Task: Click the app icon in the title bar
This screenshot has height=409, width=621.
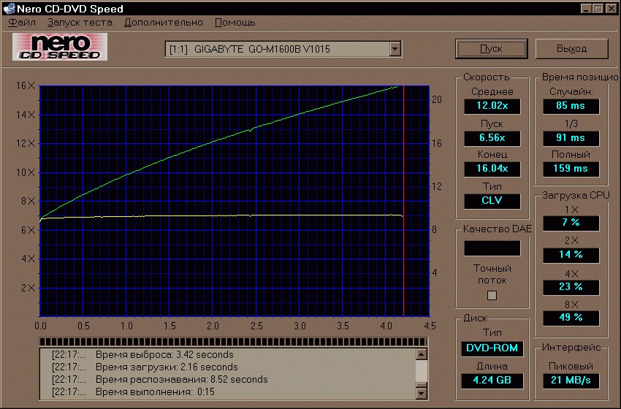Action: (x=9, y=8)
